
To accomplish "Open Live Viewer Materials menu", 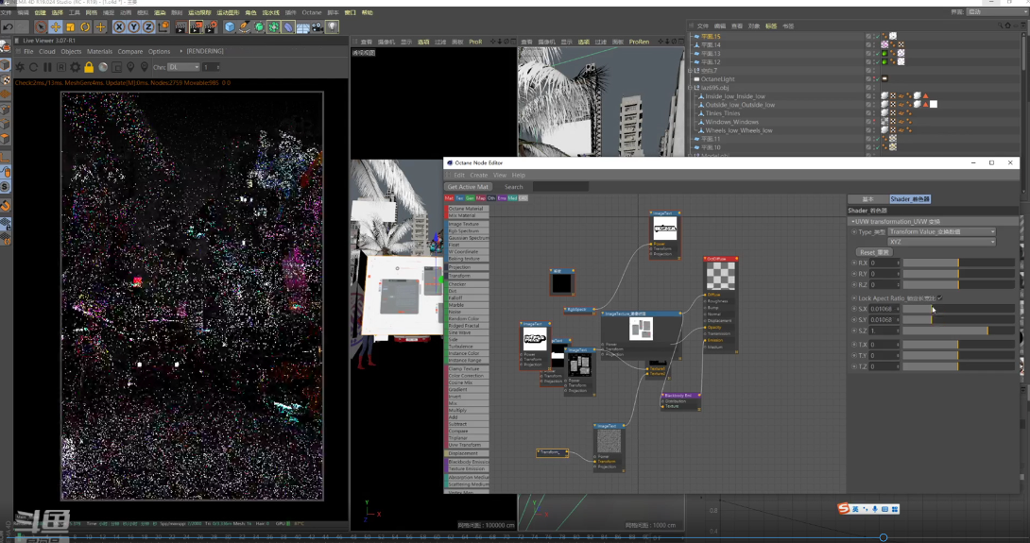I will pyautogui.click(x=100, y=51).
